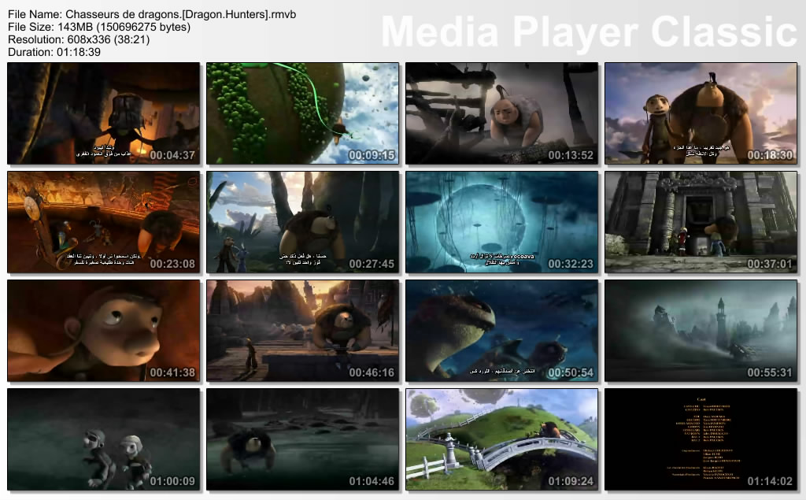The height and width of the screenshot is (500, 806).
Task: Click the frame captured at 00:13:52
Action: click(501, 113)
